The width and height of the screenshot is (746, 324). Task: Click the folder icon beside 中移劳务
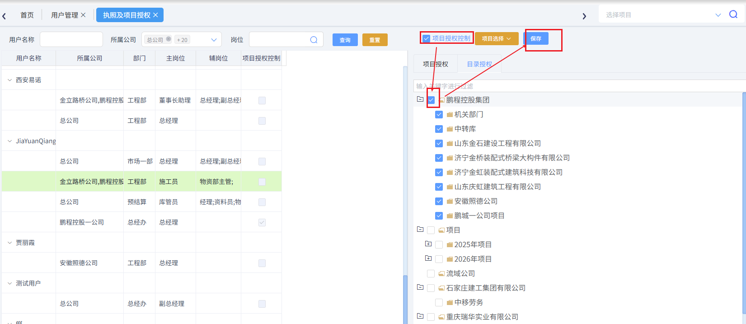450,303
